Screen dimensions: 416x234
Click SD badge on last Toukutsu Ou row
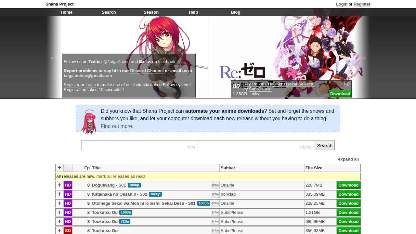point(68,230)
